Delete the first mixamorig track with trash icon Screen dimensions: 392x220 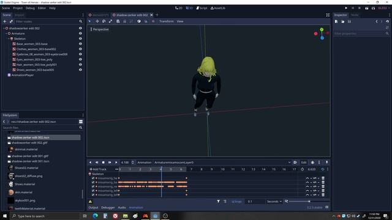coord(323,178)
